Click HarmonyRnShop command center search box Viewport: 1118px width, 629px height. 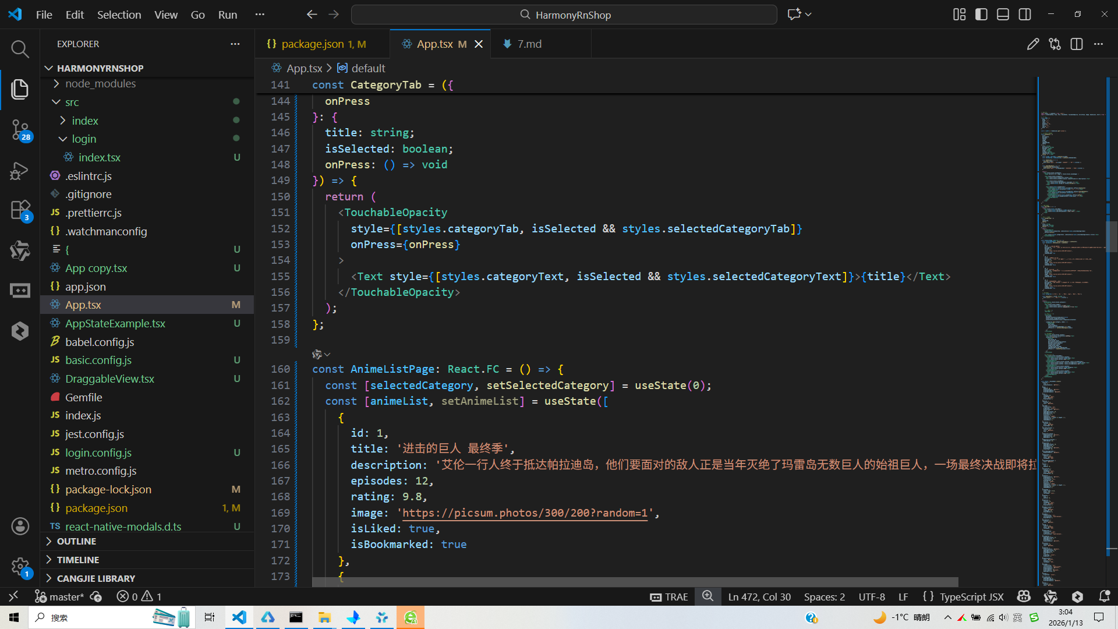coord(564,15)
